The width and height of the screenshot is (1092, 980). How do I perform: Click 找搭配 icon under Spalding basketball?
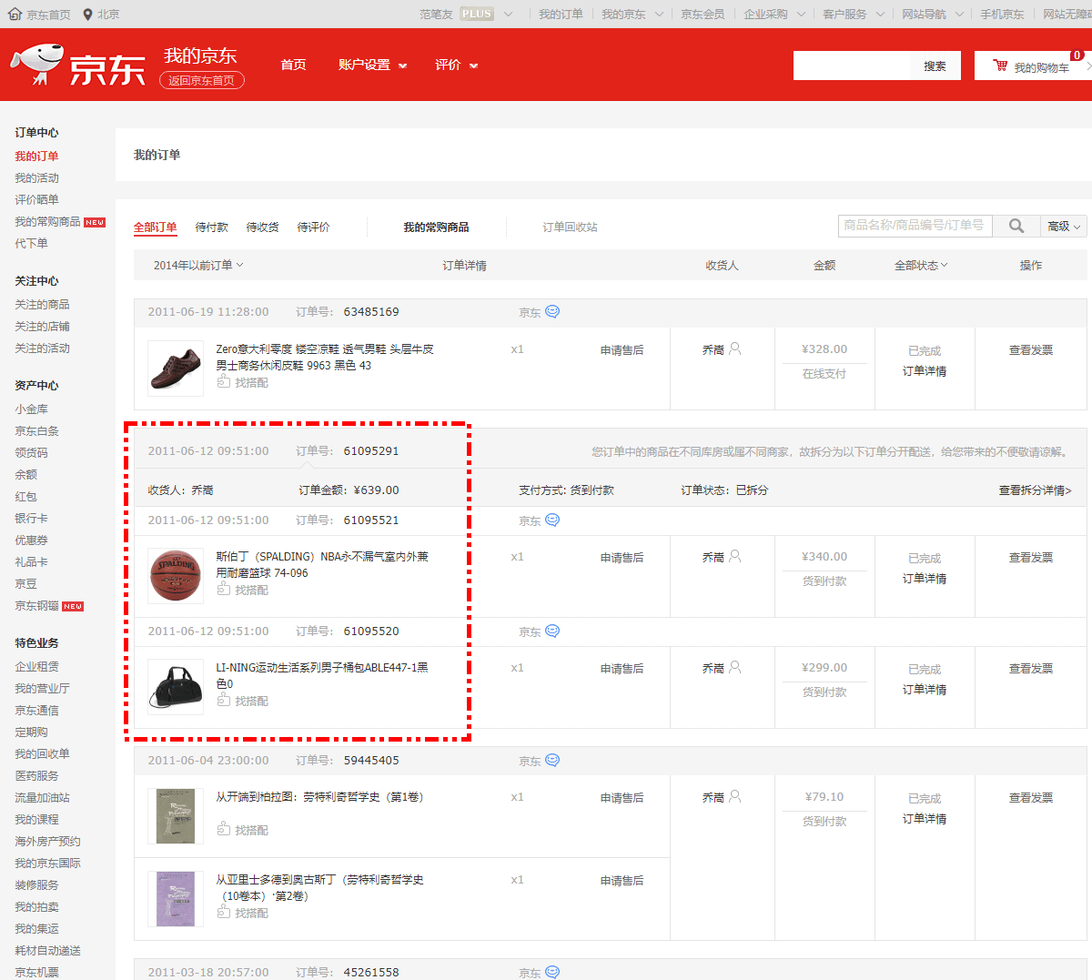point(224,590)
